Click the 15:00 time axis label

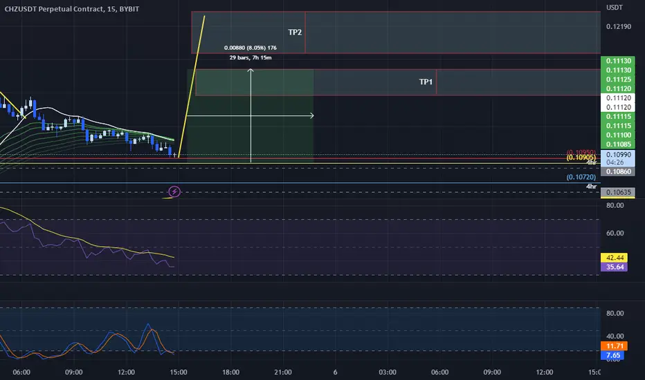coord(179,372)
